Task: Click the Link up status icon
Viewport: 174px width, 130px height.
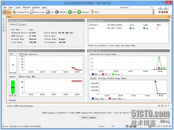Action: [x=144, y=28]
